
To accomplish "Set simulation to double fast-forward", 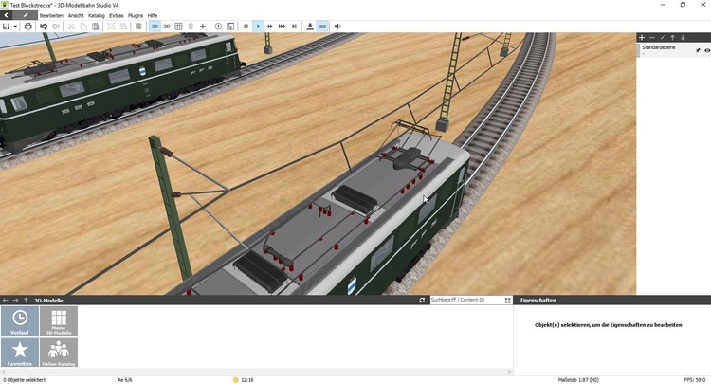I will click(x=270, y=27).
